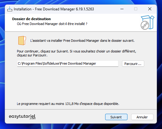
Task: Click the window title 'Installation - Free Download Manager 6.19.1.5263'
Action: (54, 9)
